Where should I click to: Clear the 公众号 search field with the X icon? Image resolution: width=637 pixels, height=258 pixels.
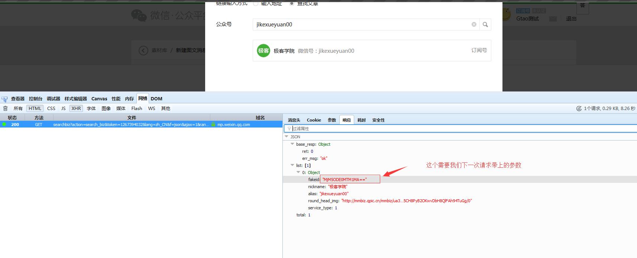[x=474, y=25]
